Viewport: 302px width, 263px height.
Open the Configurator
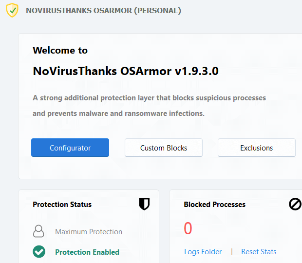tap(70, 148)
